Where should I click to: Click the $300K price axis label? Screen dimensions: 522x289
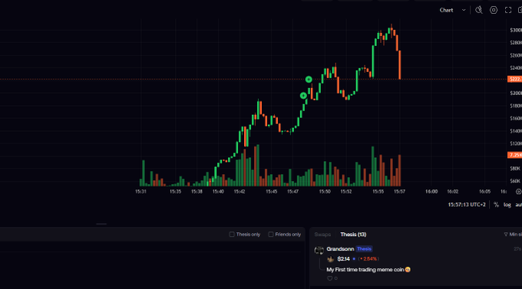tap(516, 30)
